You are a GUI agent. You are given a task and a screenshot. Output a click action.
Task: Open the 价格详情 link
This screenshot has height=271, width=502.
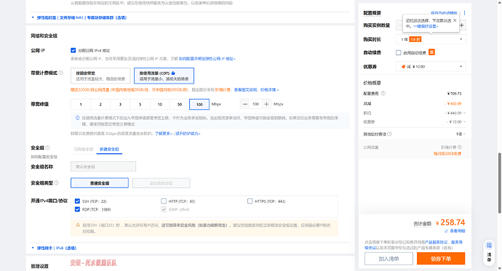pyautogui.click(x=269, y=90)
